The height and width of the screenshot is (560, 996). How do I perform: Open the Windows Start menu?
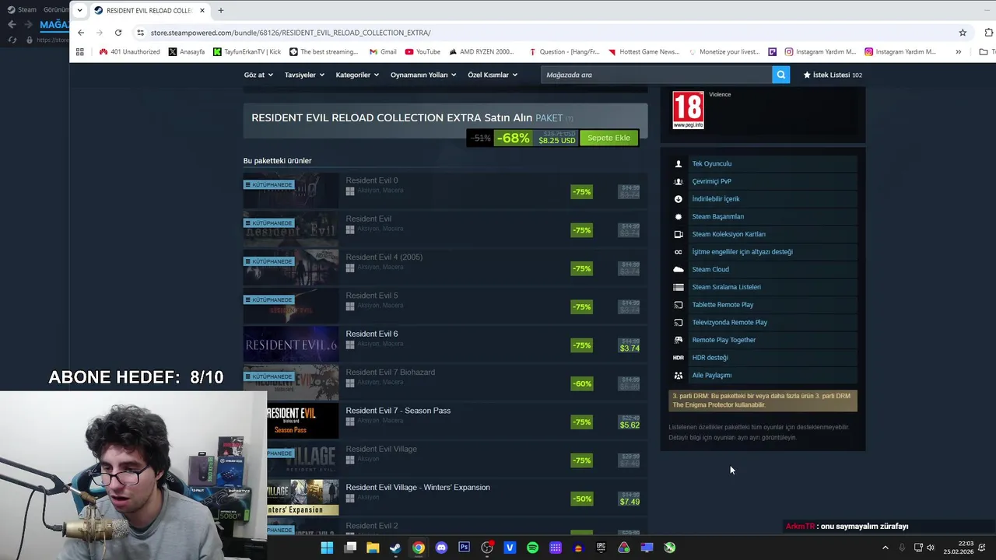click(x=327, y=548)
